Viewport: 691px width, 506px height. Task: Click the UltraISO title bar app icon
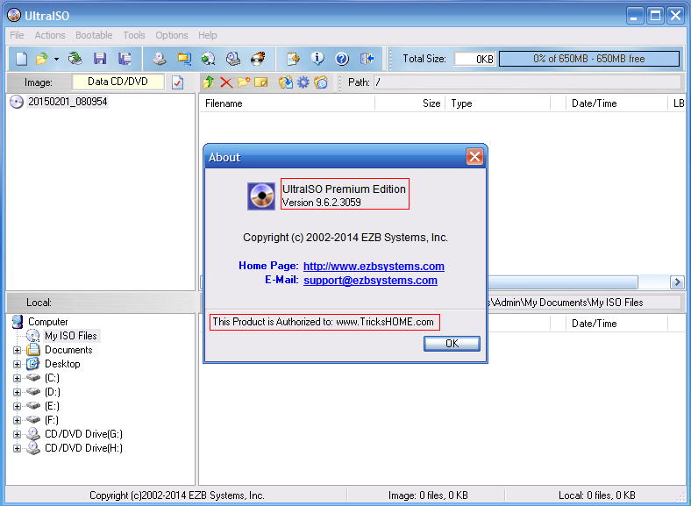14,16
